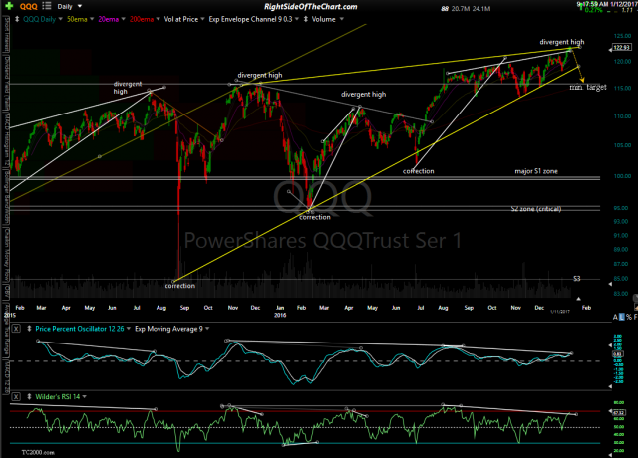Image resolution: width=638 pixels, height=458 pixels.
Task: Click the QQQ ticker symbol field
Action: 29,7
